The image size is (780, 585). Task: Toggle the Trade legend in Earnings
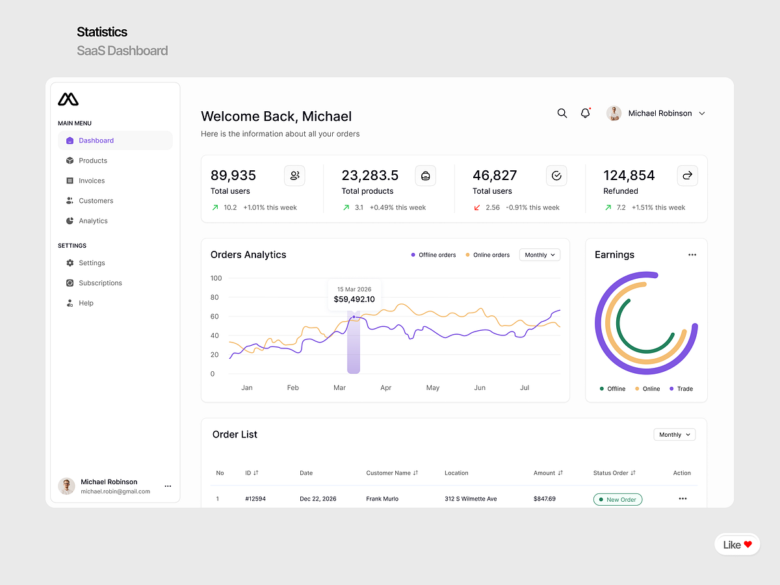[x=681, y=389]
